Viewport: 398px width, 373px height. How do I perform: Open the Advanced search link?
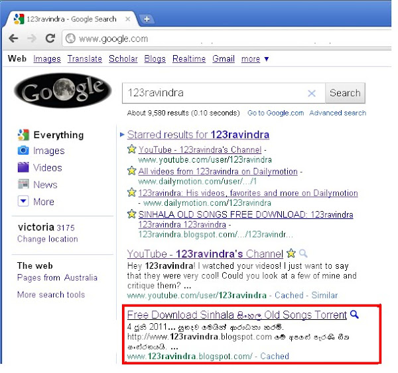338,113
